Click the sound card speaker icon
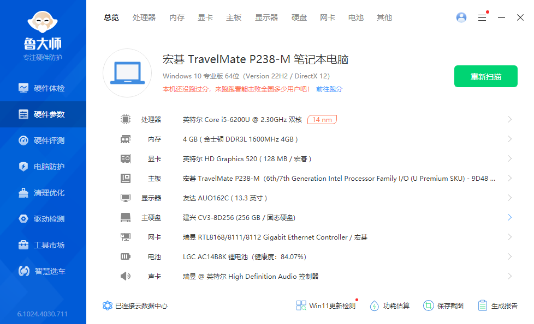 pos(126,276)
